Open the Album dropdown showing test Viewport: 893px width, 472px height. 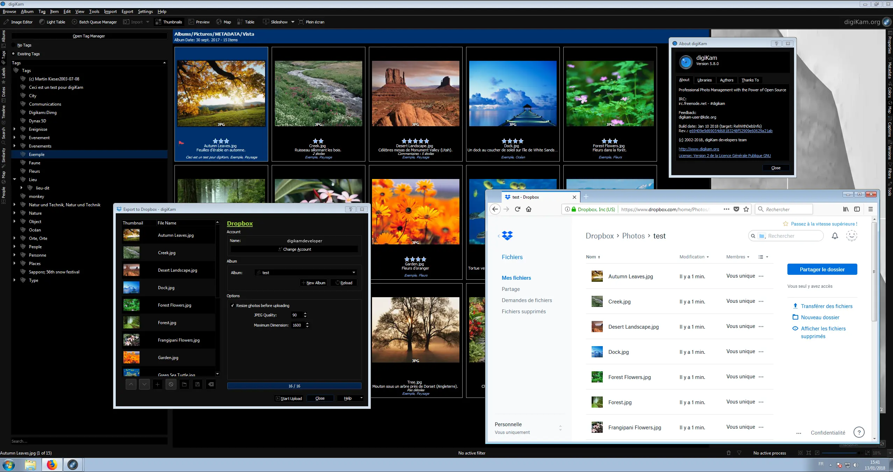[x=306, y=272]
